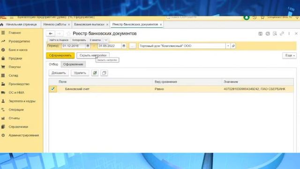Expand the chevron next to В заметки
Image resolution: width=300 pixels, height=169 pixels.
click(106, 40)
